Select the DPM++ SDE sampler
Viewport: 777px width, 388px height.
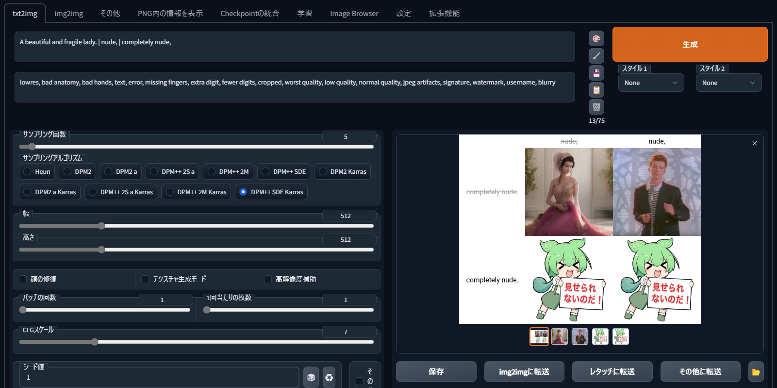[x=284, y=171]
